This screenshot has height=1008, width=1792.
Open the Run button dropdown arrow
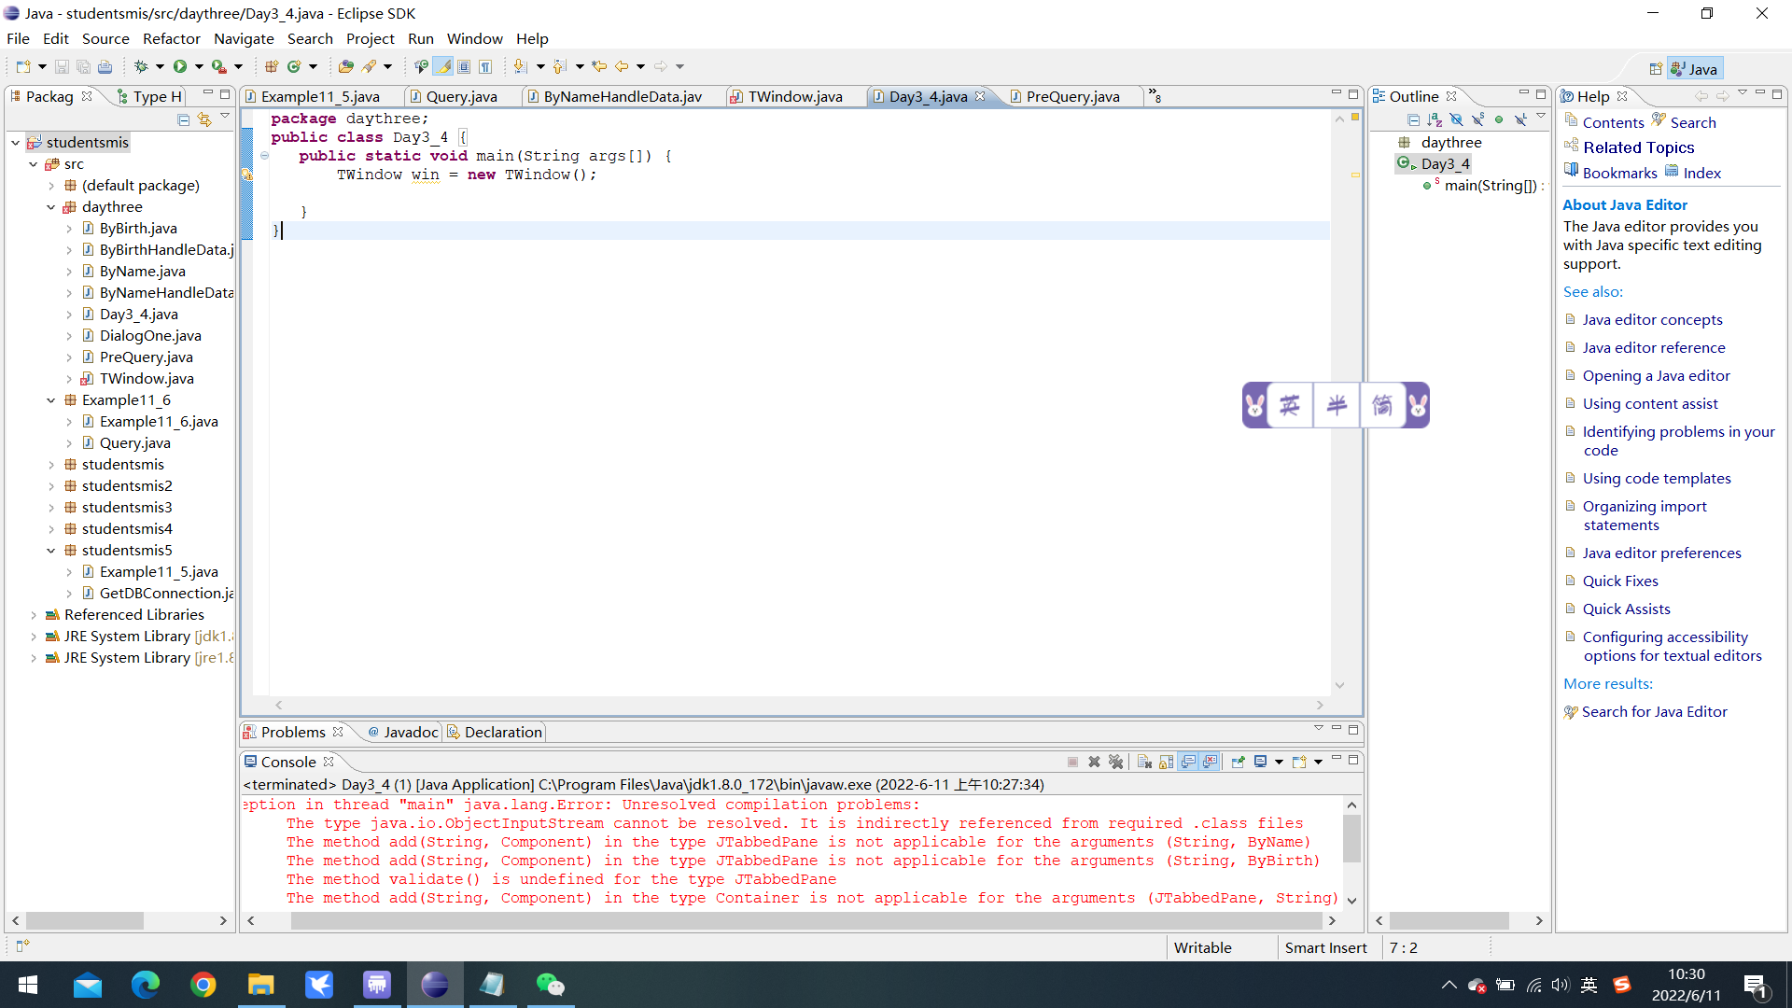[x=198, y=66]
